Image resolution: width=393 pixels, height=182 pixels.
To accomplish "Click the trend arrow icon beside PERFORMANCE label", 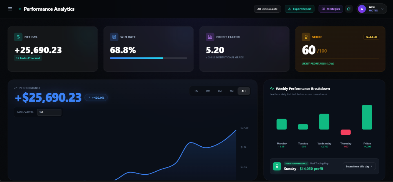I will 15,88.
